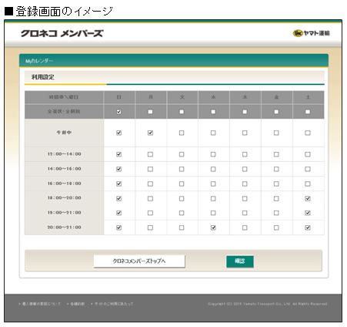Image resolution: width=347 pixels, height=327 pixels.
Task: Uncheck 19:00~21:00 checkbox for 日
Action: (x=118, y=213)
